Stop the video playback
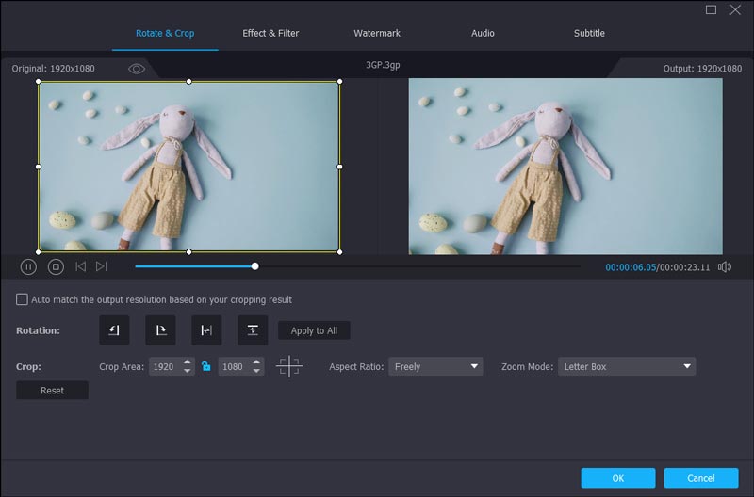The image size is (754, 497). coord(56,267)
